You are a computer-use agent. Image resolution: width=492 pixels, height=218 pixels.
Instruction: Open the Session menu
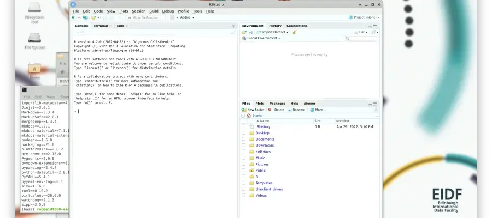point(139,11)
